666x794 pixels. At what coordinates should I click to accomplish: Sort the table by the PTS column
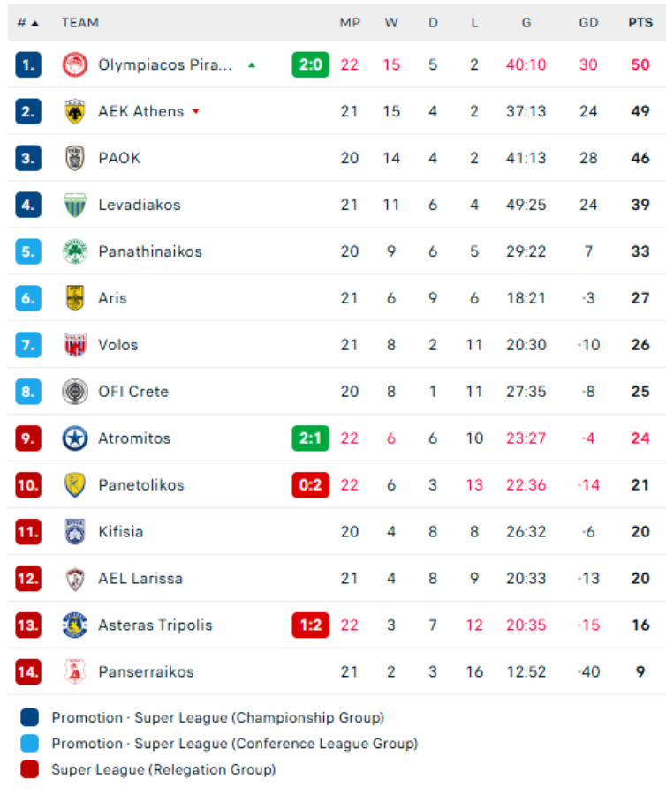point(640,23)
